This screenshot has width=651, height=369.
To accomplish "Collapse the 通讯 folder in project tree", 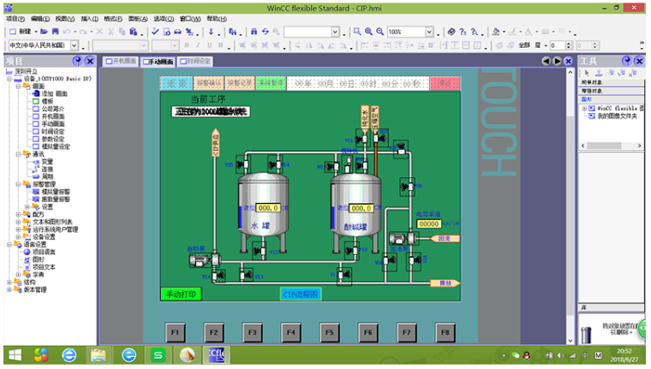I will point(18,154).
